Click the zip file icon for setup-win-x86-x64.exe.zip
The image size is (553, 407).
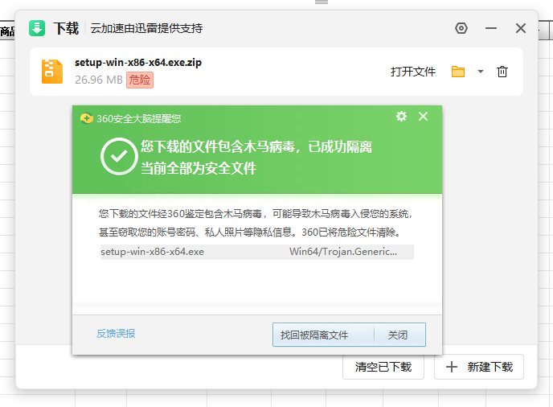click(x=51, y=72)
